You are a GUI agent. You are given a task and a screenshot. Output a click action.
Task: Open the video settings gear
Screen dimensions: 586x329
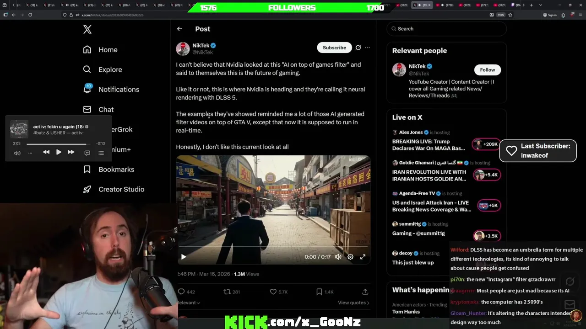click(350, 257)
